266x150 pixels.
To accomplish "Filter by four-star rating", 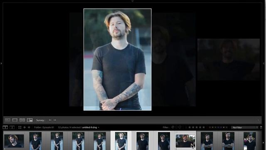I will click(200, 127).
